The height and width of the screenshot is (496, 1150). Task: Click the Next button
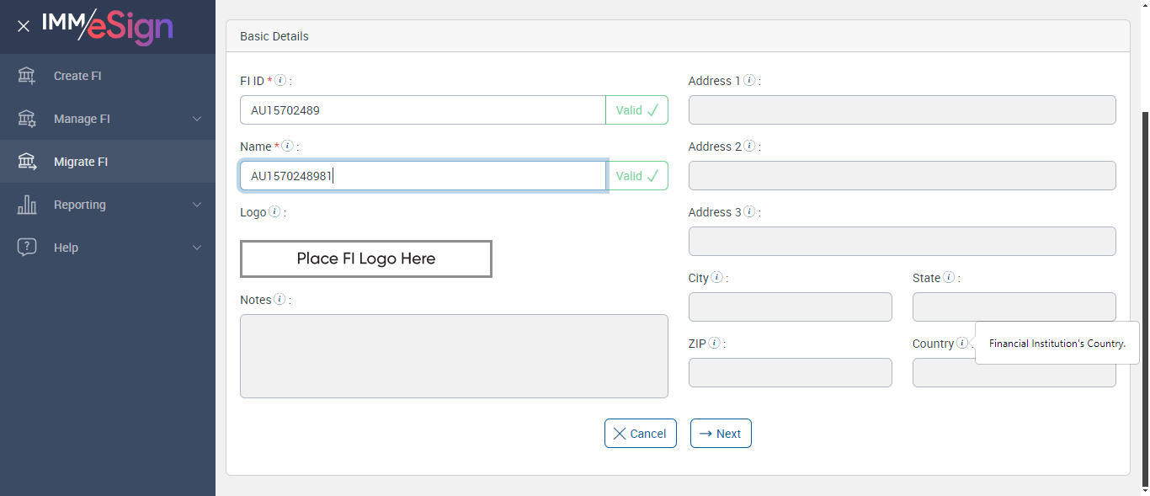[x=721, y=434]
